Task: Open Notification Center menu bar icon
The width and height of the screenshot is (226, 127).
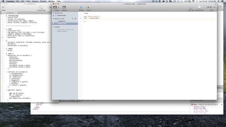Action: (x=222, y=1)
